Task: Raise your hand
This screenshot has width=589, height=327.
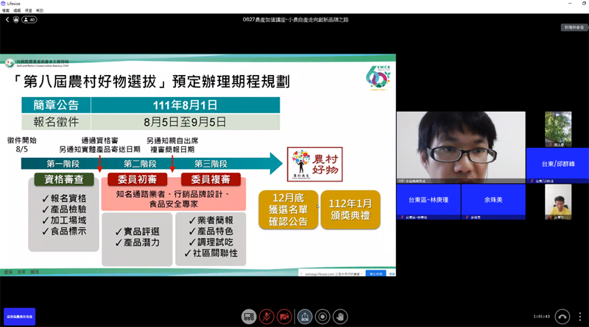Action: coord(339,317)
